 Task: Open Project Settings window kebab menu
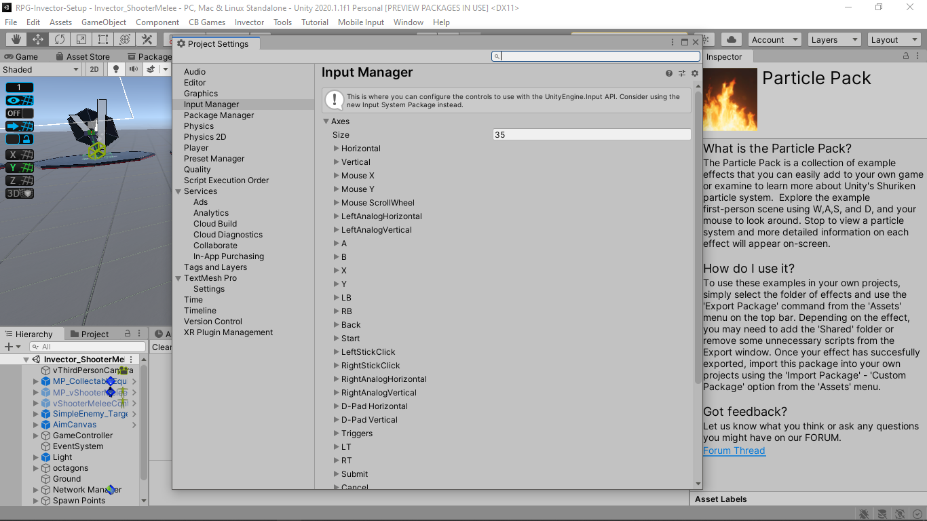[x=673, y=42]
